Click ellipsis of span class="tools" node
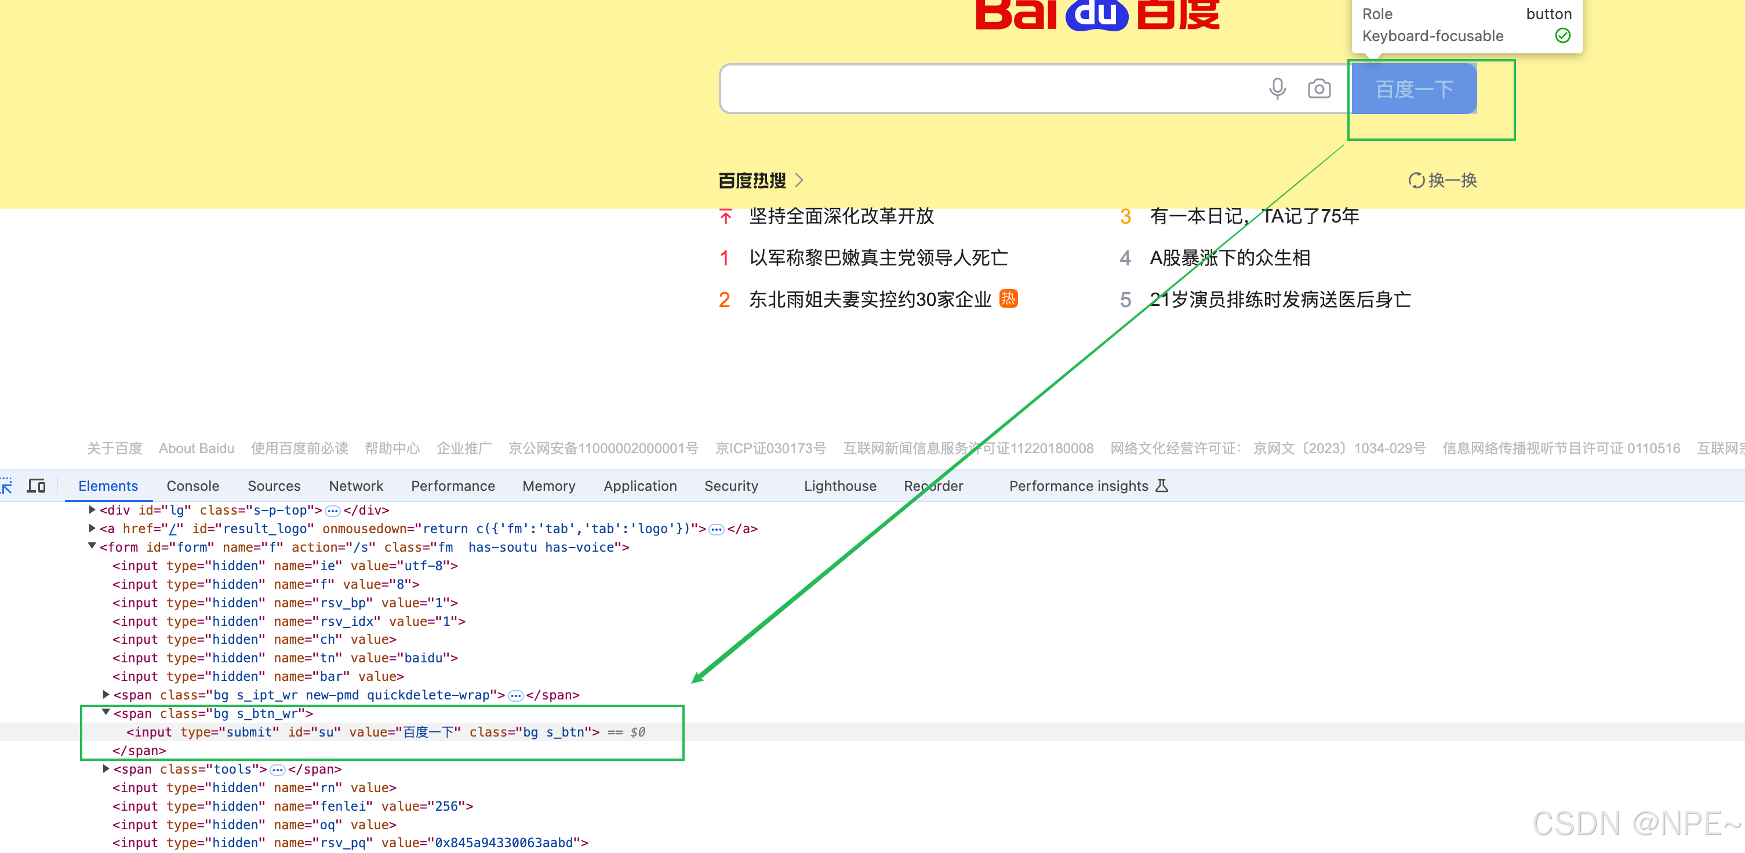1745x853 pixels. [278, 770]
